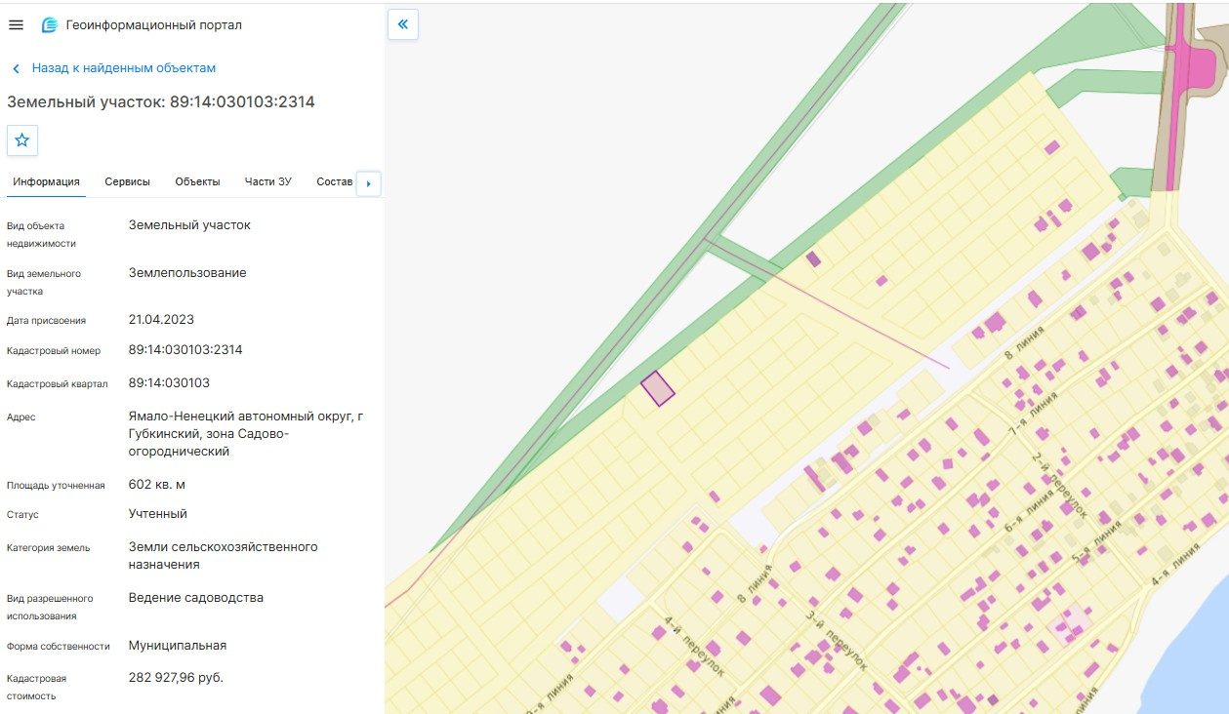This screenshot has width=1229, height=714.
Task: Click the 6-я линия street label on the map
Action: coord(1031,511)
